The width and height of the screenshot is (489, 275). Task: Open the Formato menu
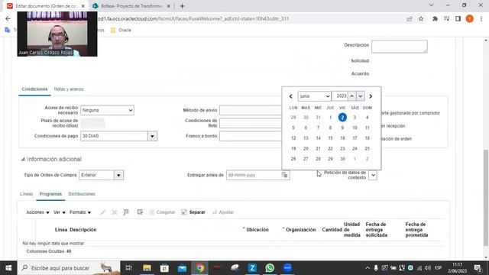(x=80, y=212)
